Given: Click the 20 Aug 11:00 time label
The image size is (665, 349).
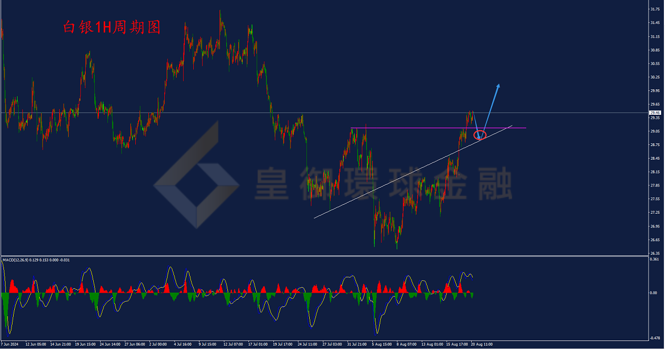Looking at the screenshot, I should click(x=482, y=344).
